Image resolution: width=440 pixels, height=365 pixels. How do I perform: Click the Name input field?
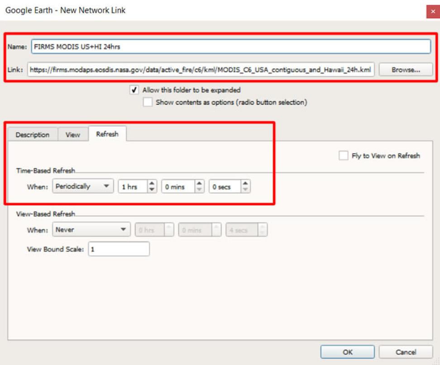pos(231,47)
